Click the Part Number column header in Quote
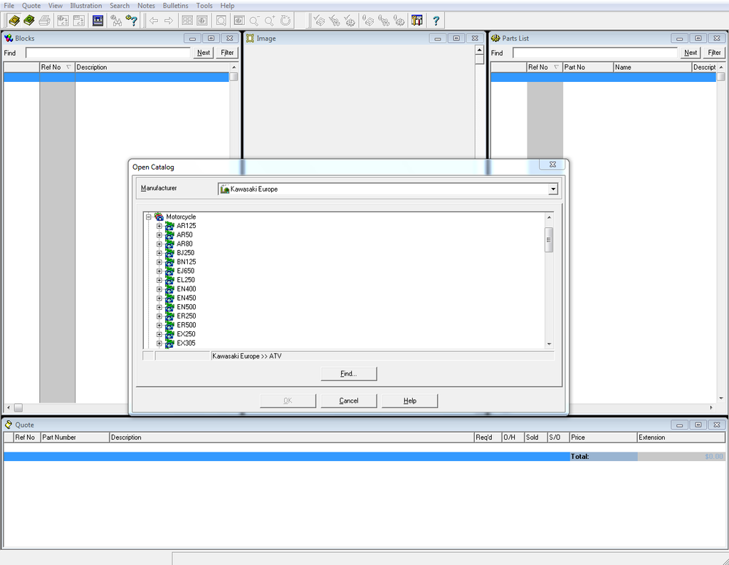Screen dimensions: 729x565 click(75, 437)
